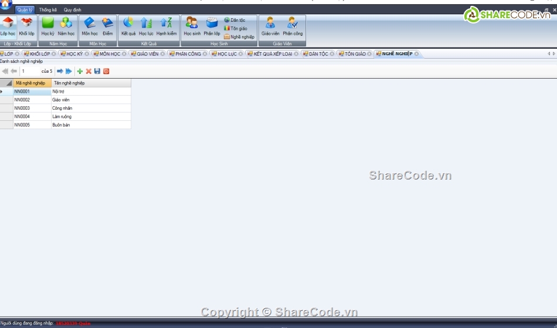The height and width of the screenshot is (328, 557).
Task: Open Hạnh kiểm sorting icon
Action: click(x=167, y=26)
